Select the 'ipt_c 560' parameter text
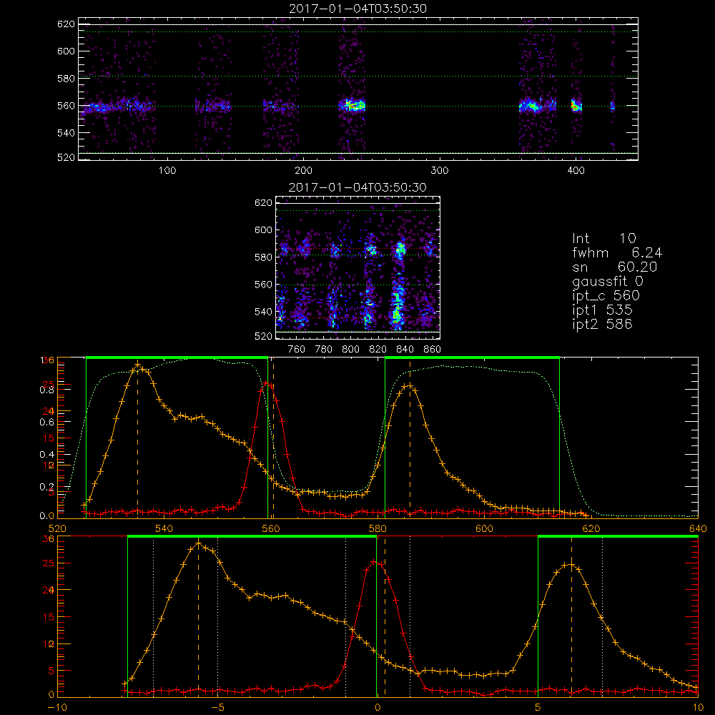The height and width of the screenshot is (715, 715). coord(606,296)
